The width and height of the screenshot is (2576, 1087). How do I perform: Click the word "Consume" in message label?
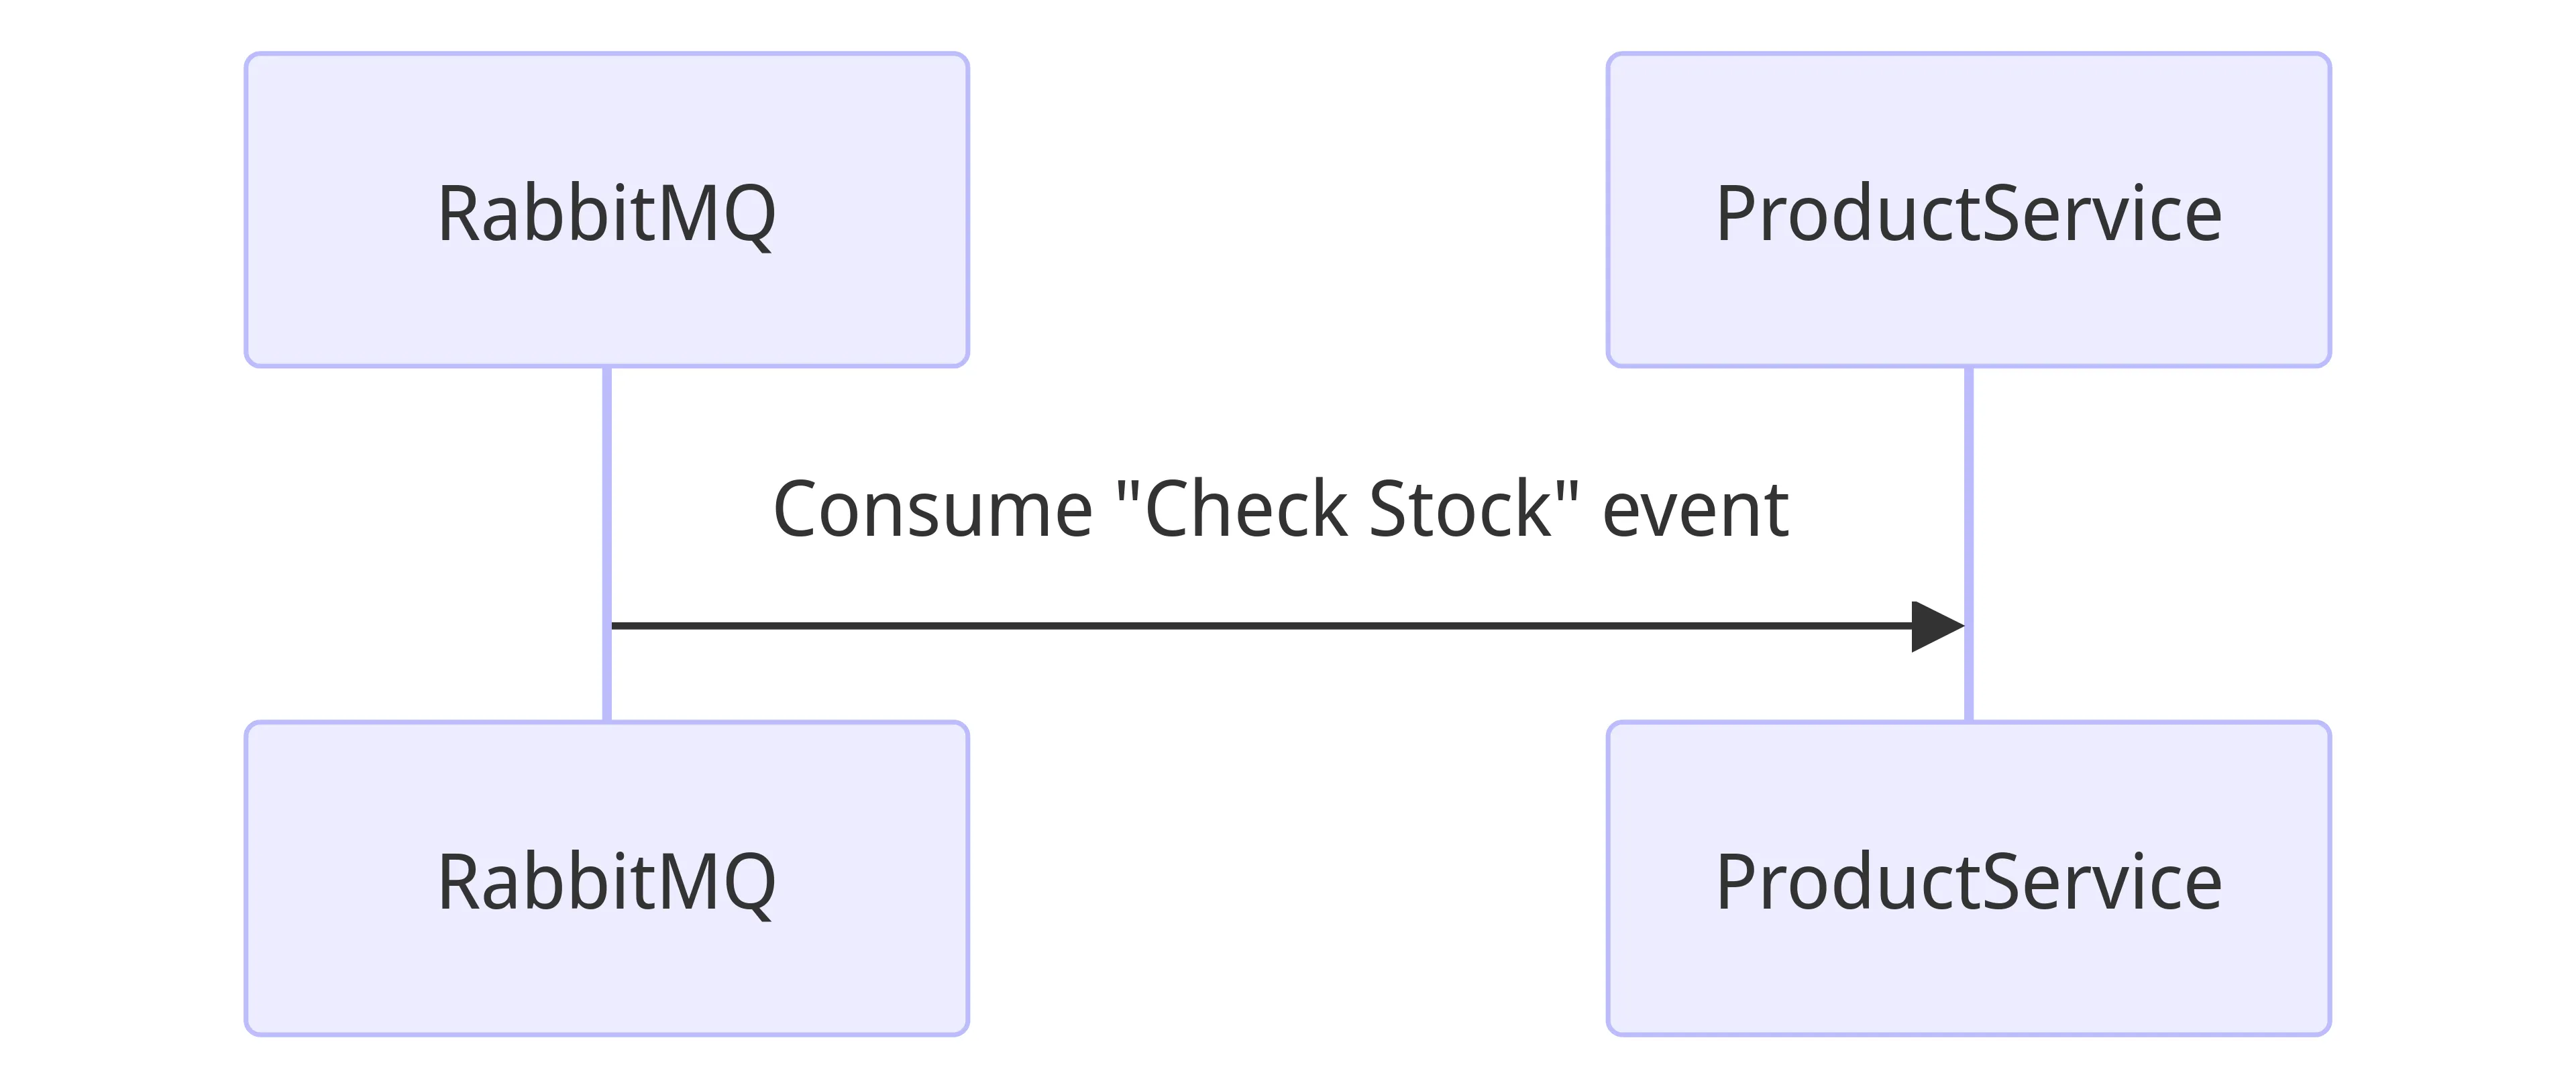[x=932, y=510]
